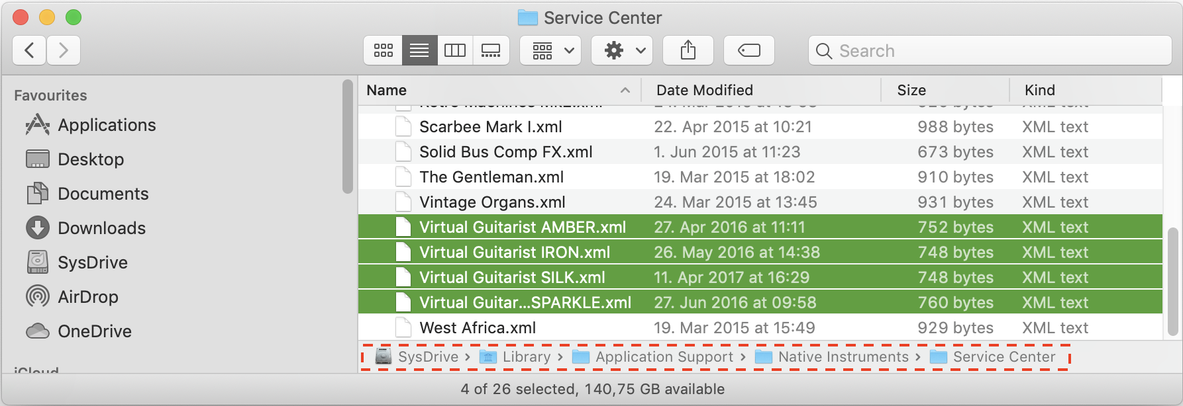The width and height of the screenshot is (1183, 406).
Task: Switch to column view
Action: (x=455, y=50)
